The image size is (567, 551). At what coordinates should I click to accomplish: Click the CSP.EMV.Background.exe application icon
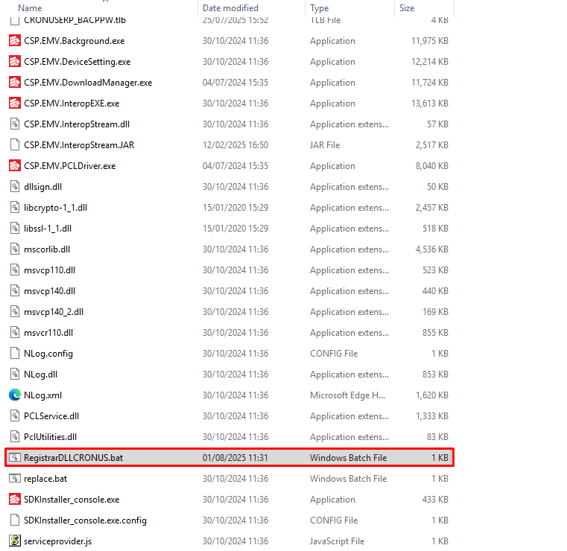tap(14, 41)
